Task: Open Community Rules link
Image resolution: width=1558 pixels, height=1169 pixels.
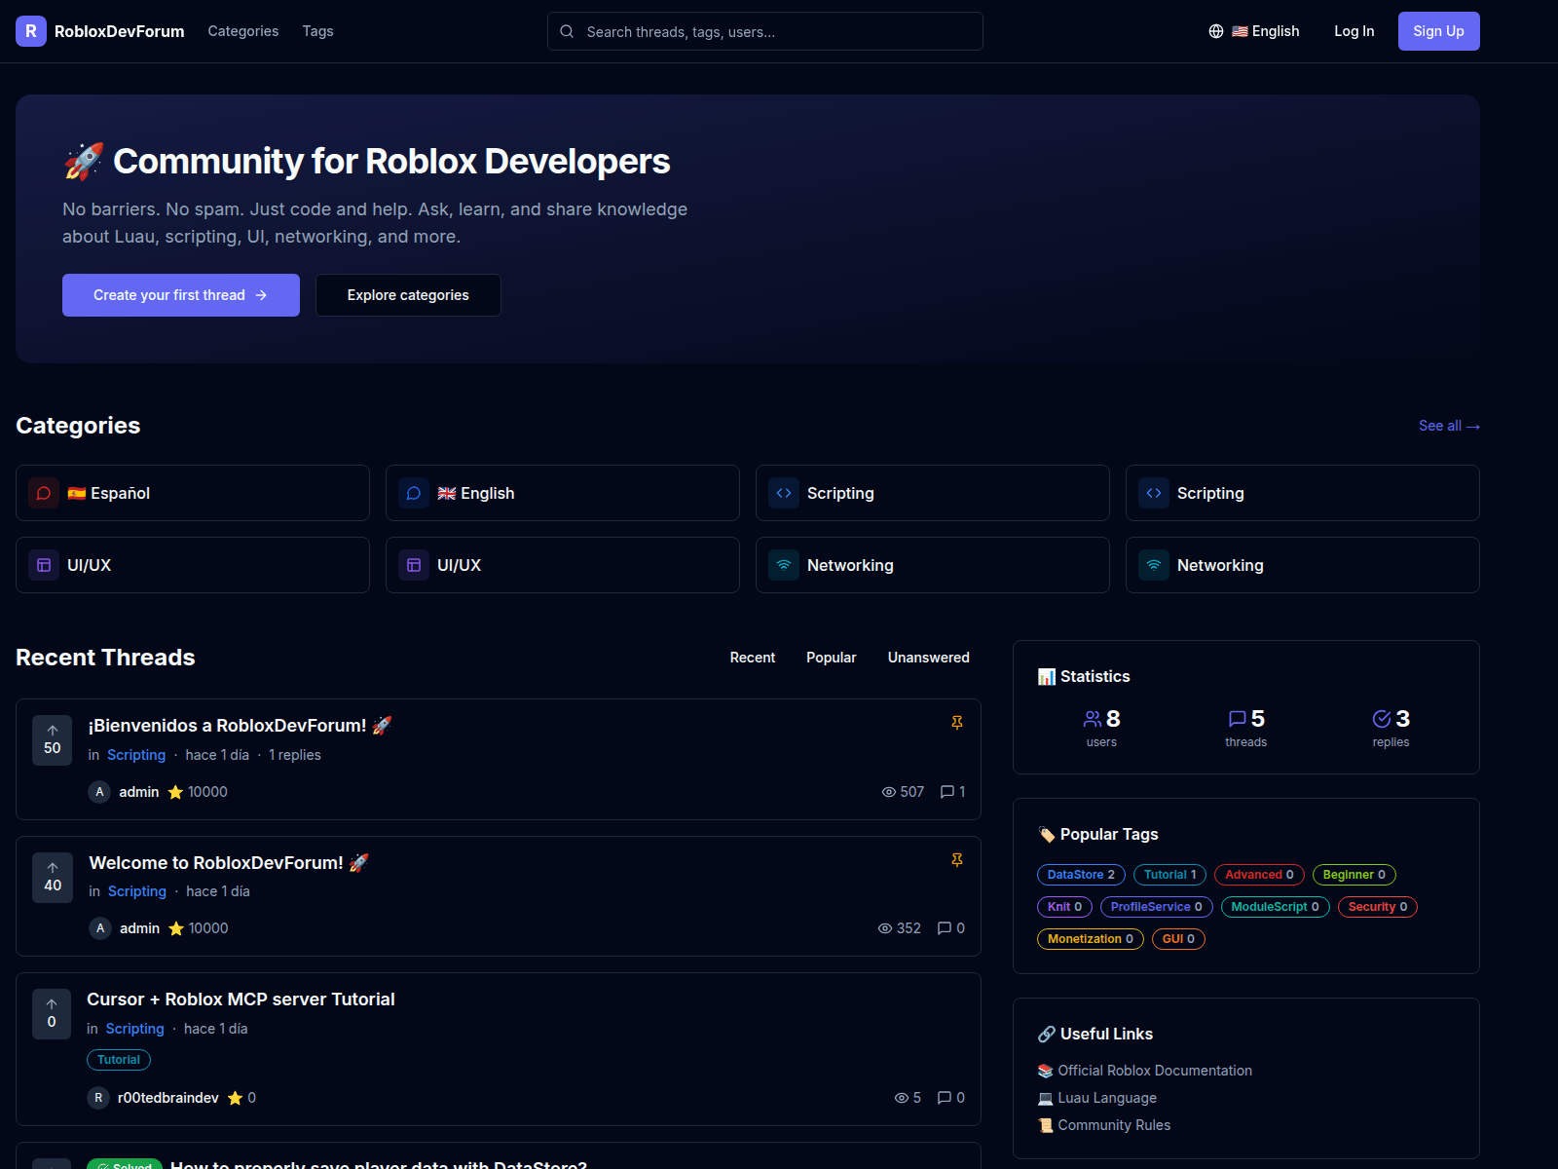Action: [1104, 1125]
